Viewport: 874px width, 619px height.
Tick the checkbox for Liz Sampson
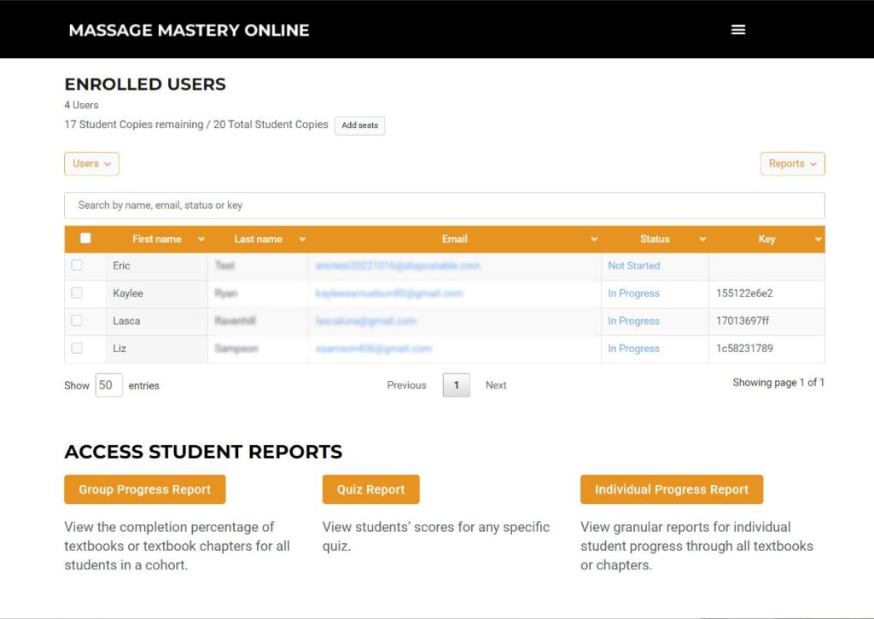tap(77, 349)
